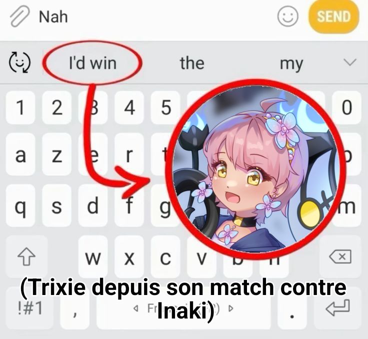The width and height of the screenshot is (368, 339).
Task: Tap the period key
Action: [292, 309]
